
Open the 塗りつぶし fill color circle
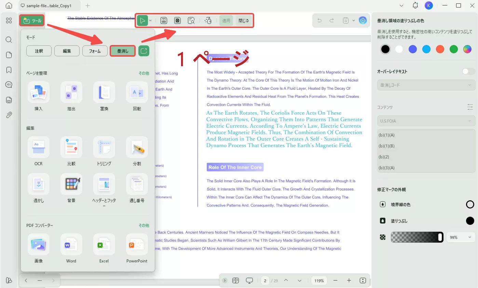pos(470,221)
